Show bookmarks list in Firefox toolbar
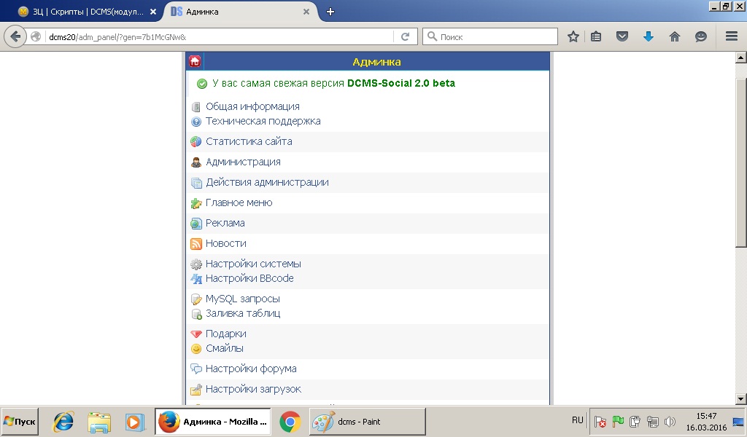Screen dimensions: 747x437 (x=596, y=36)
